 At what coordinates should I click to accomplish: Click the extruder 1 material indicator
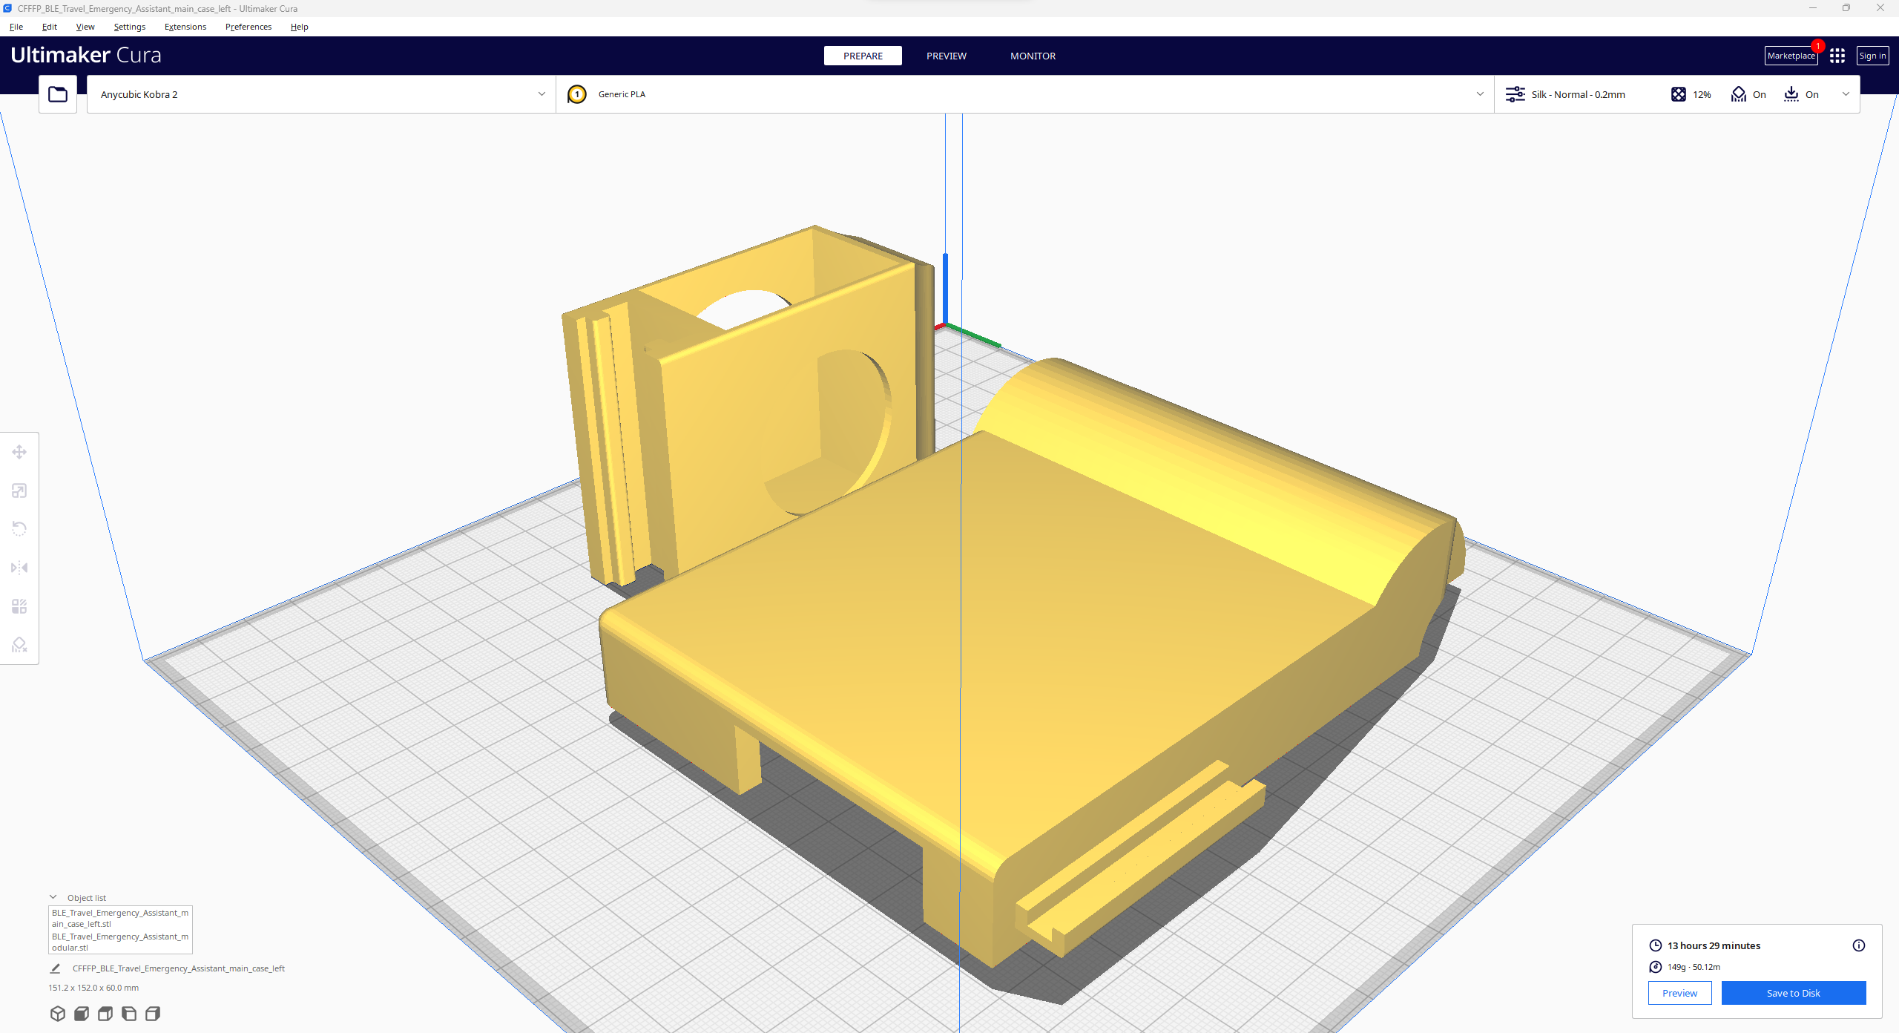coord(577,94)
